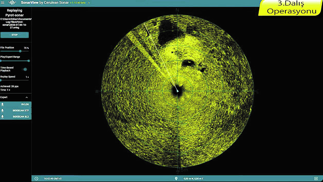Toggle Time-Based Playback switch
This screenshot has height=182, width=323.
click(25, 69)
